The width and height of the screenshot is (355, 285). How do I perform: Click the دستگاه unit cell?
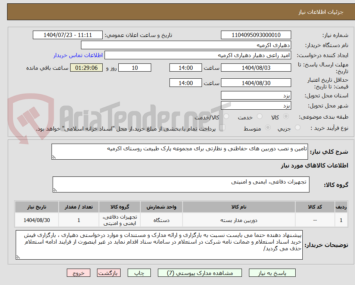pyautogui.click(x=161, y=220)
